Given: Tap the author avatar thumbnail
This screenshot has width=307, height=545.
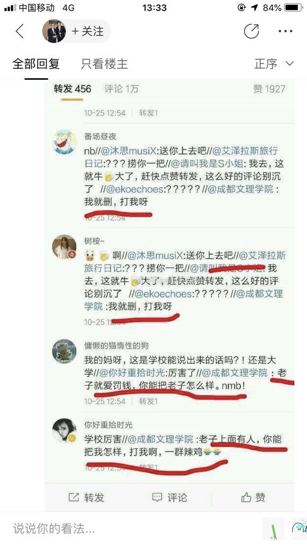Looking at the screenshot, I should [54, 31].
